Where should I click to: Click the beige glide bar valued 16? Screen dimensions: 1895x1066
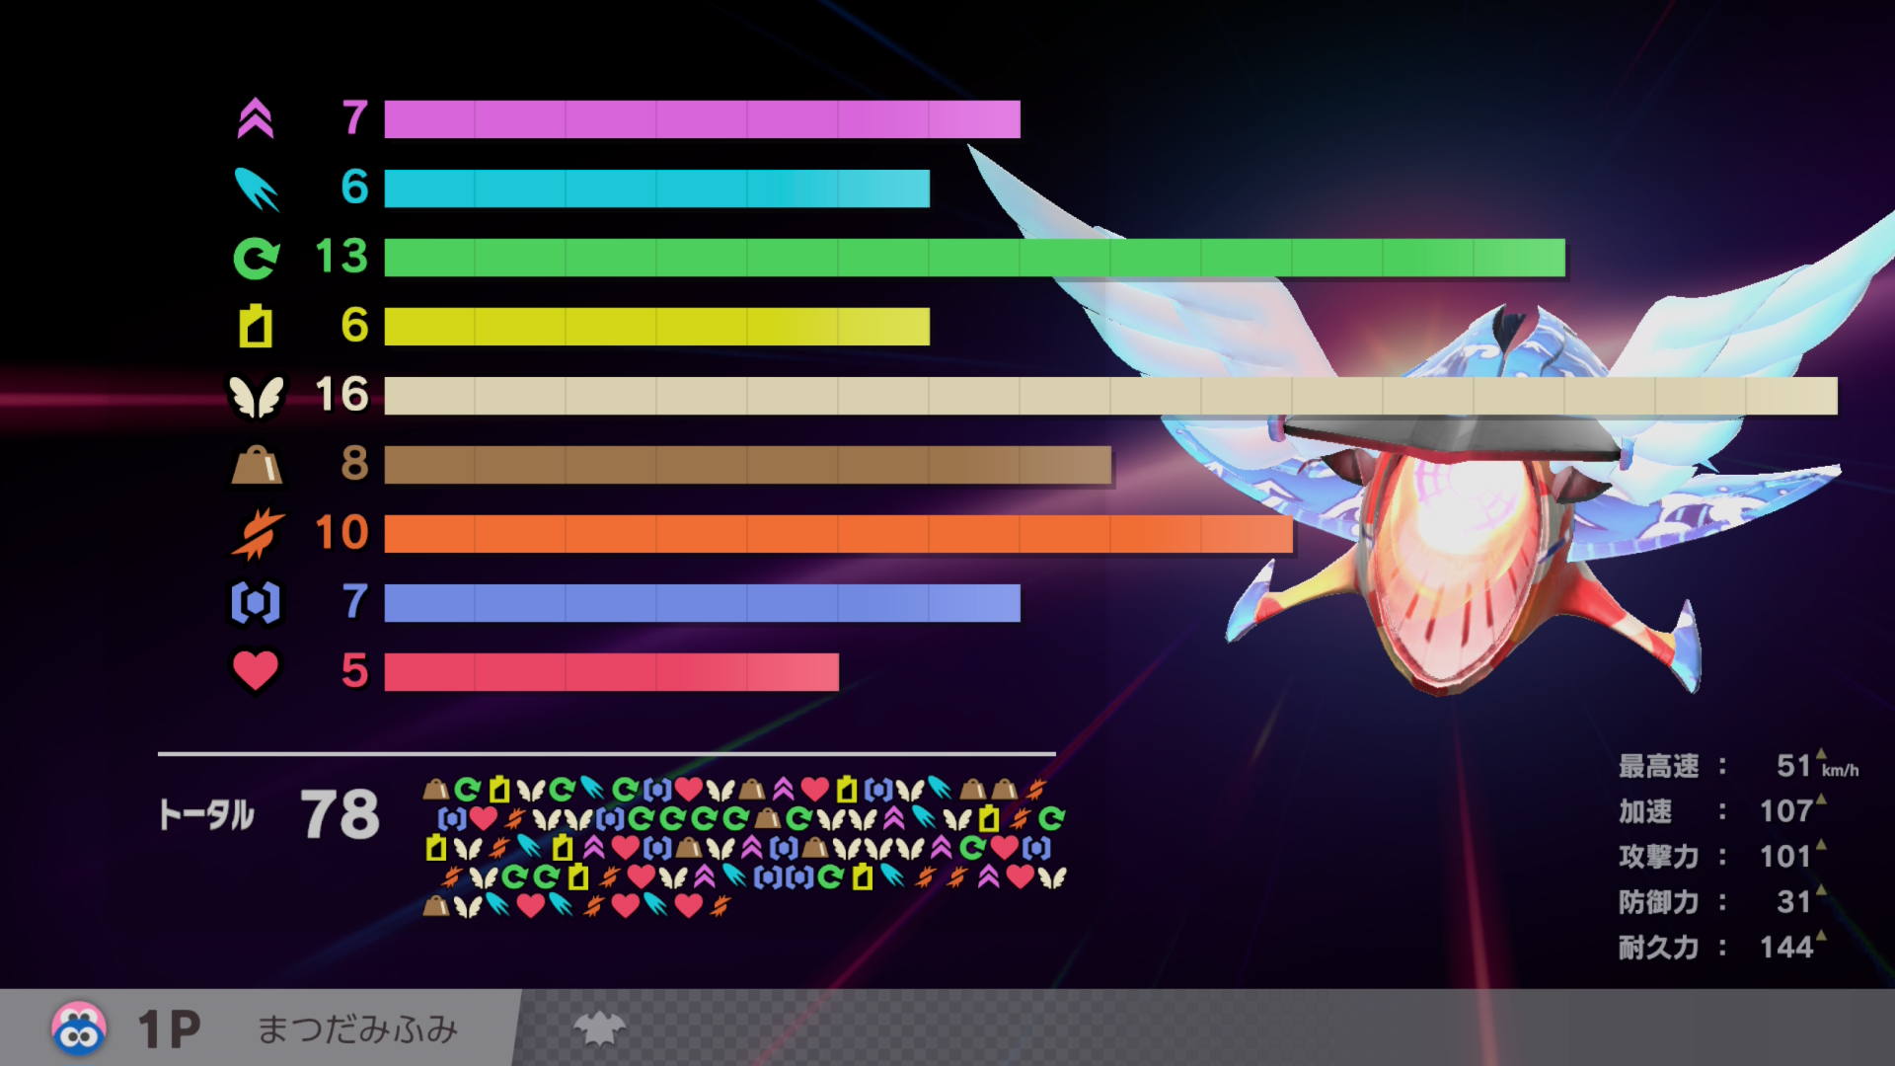point(1110,396)
